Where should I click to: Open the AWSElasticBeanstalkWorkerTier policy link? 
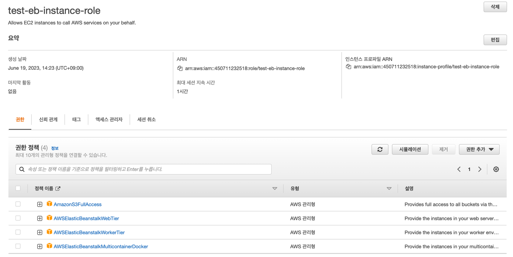coord(89,232)
